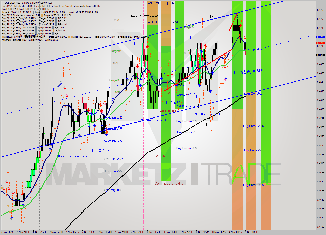
Task: Click the red 0.4710 price marker on axis
Action: 320,43
